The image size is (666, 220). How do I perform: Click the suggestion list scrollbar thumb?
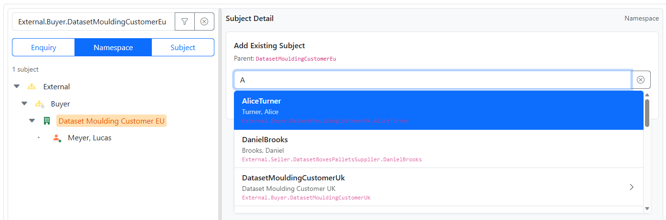pyautogui.click(x=647, y=113)
